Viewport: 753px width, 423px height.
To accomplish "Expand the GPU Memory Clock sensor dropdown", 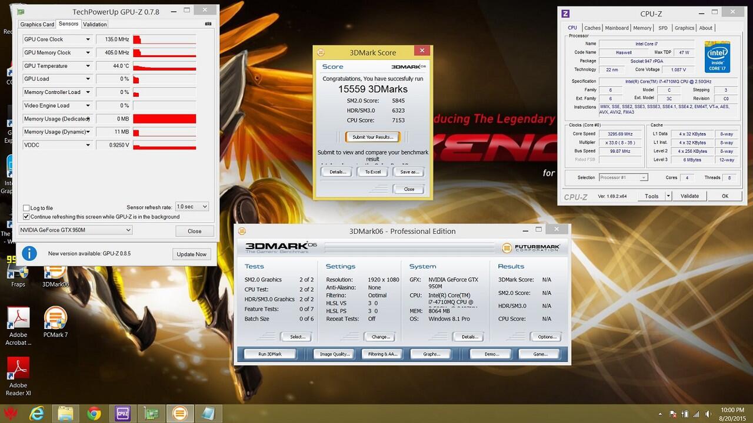I will pos(88,52).
